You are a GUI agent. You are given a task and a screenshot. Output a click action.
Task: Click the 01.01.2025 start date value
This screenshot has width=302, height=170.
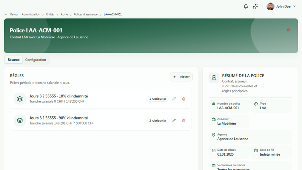(x=225, y=155)
